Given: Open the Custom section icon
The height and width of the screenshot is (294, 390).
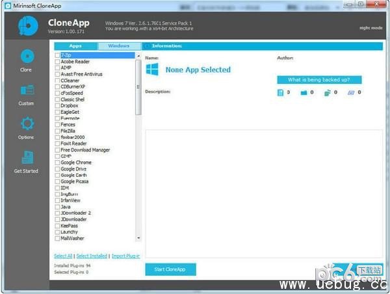Looking at the screenshot, I should pos(27,90).
